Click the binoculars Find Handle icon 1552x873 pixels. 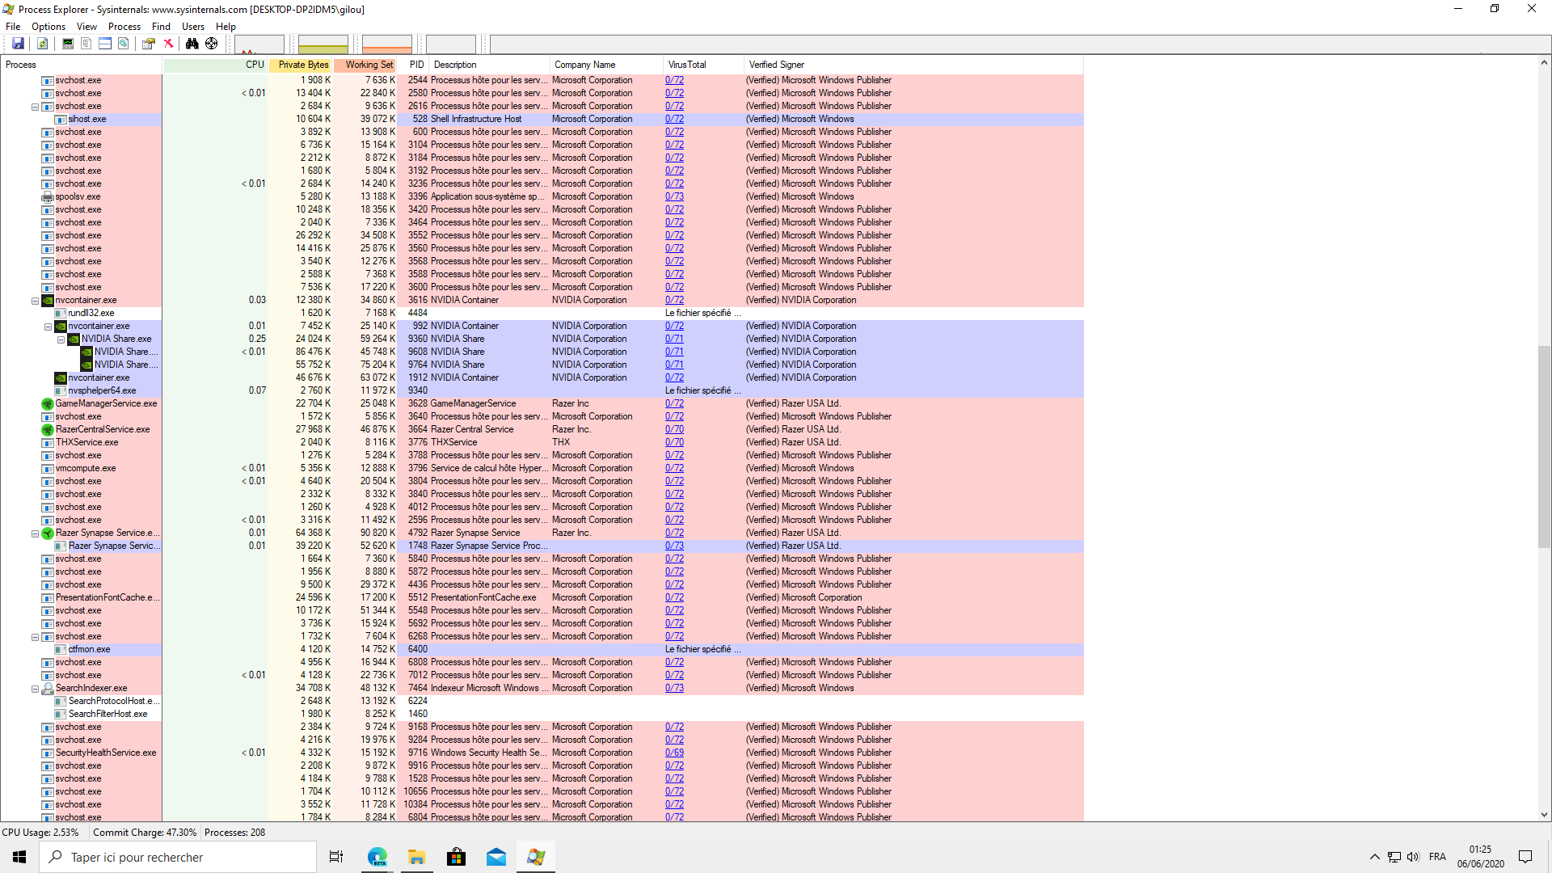[192, 44]
